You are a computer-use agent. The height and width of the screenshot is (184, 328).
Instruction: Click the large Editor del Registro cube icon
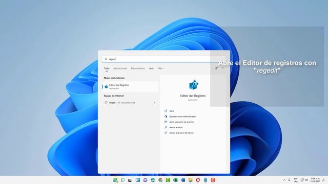click(193, 85)
